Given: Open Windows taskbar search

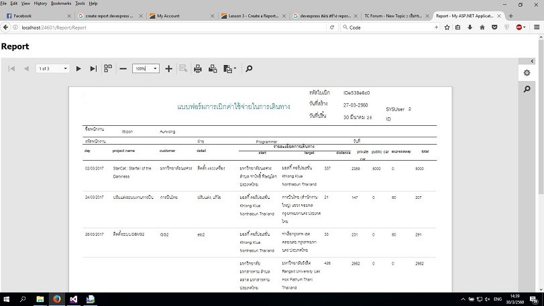Looking at the screenshot, I should (x=23, y=299).
